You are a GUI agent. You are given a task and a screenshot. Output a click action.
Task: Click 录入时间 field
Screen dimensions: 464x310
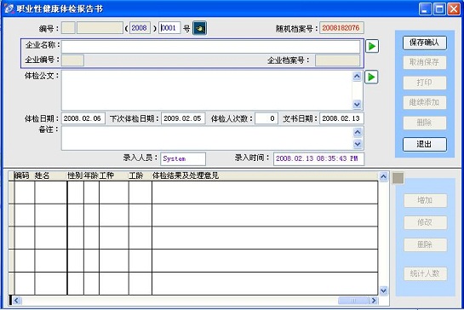click(318, 158)
